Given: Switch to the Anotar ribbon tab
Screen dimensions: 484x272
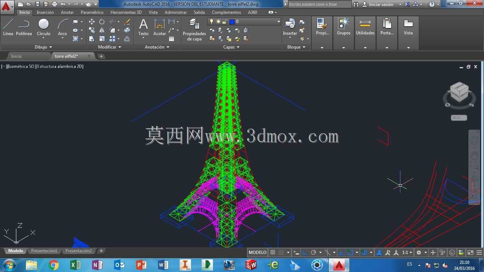Looking at the screenshot, I should [x=67, y=12].
